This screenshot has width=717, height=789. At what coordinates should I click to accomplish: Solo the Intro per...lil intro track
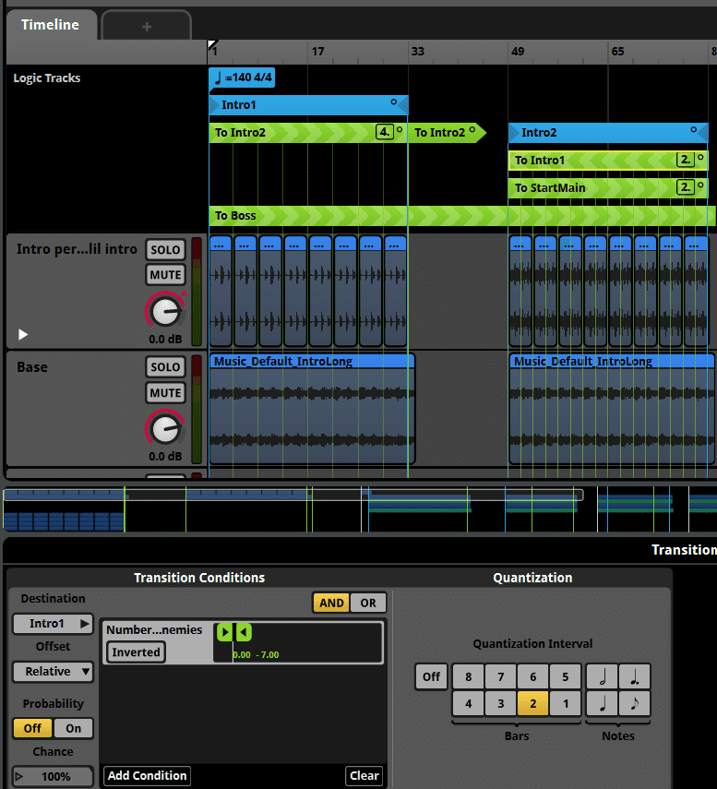[x=165, y=249]
